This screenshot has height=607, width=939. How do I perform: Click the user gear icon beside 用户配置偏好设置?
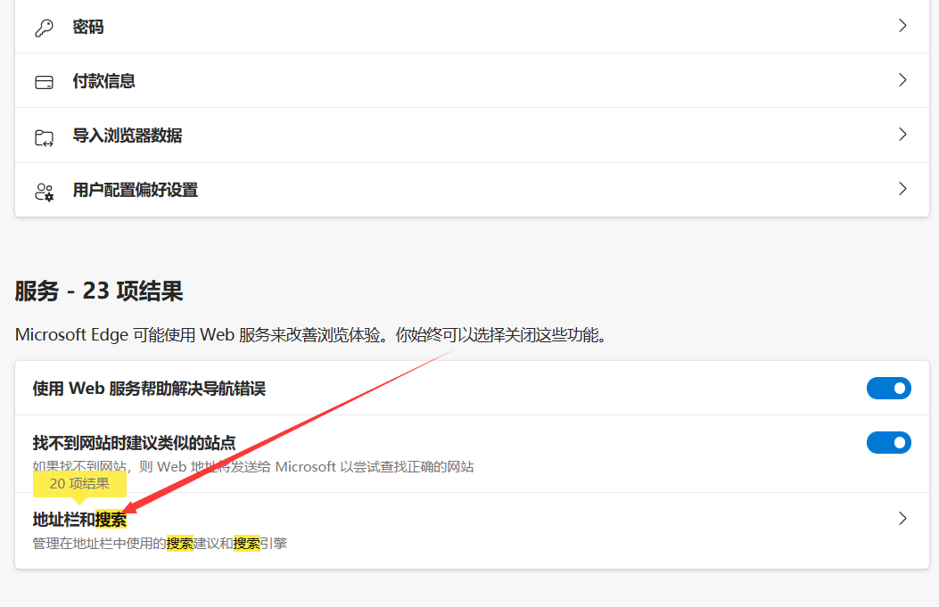tap(44, 192)
